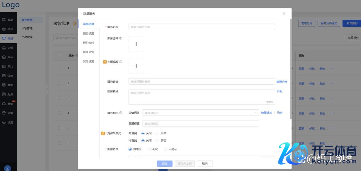Expand the 关键标签 dropdown
Screen dimensions: 361x171
[201, 113]
